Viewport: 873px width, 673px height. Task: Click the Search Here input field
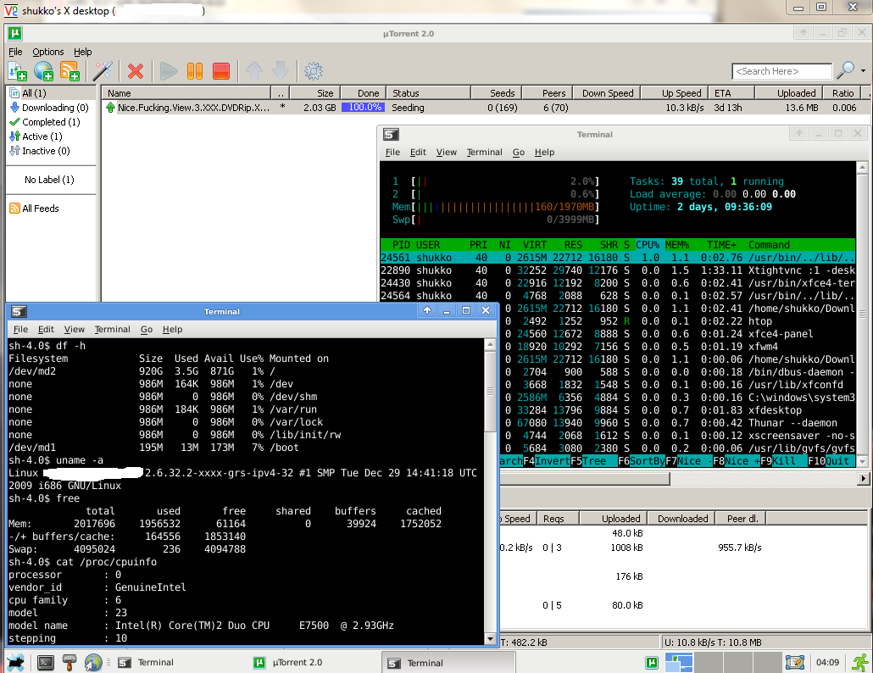tap(781, 71)
